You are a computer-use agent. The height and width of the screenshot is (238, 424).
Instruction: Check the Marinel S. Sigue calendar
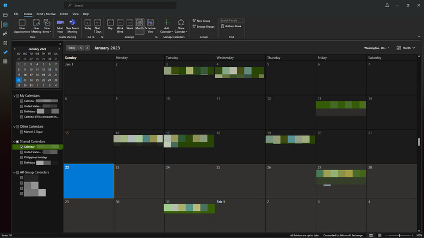point(22,131)
